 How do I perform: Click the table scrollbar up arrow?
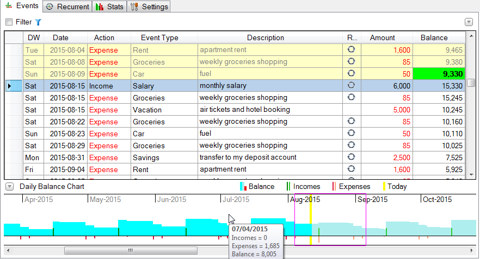click(x=471, y=36)
